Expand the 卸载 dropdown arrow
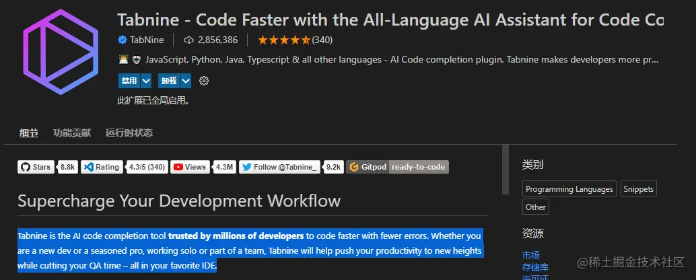 click(186, 81)
